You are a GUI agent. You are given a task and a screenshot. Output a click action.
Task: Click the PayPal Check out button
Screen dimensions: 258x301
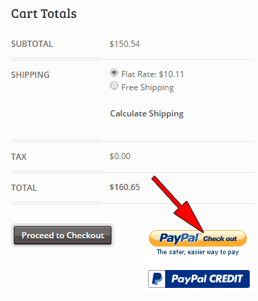[x=197, y=238]
